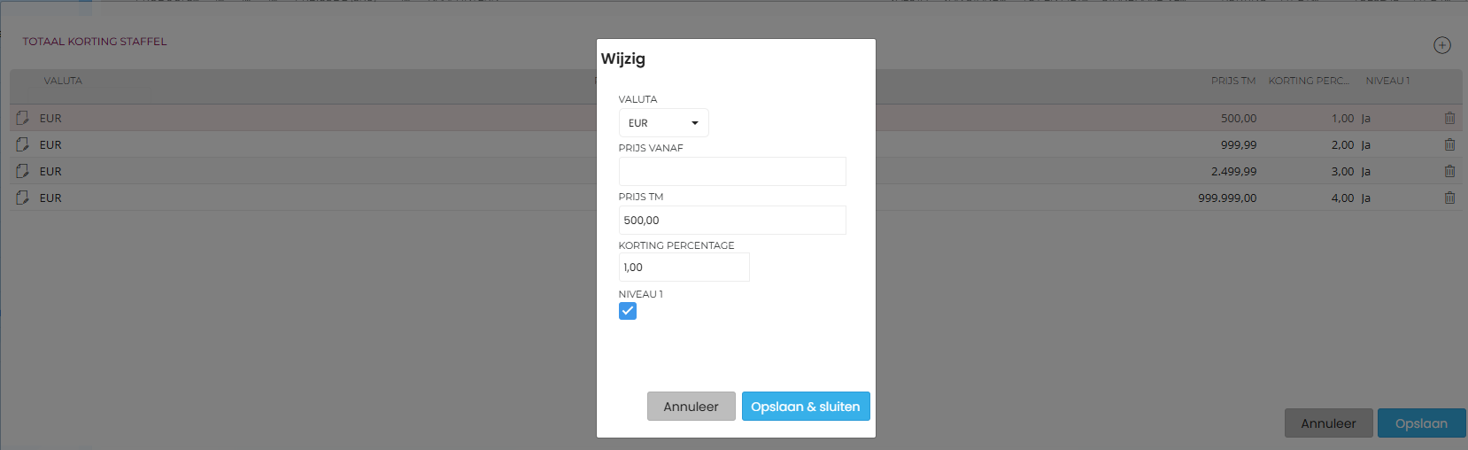Uncheck the Niveau 1 checkbox
The height and width of the screenshot is (450, 1468).
click(628, 311)
